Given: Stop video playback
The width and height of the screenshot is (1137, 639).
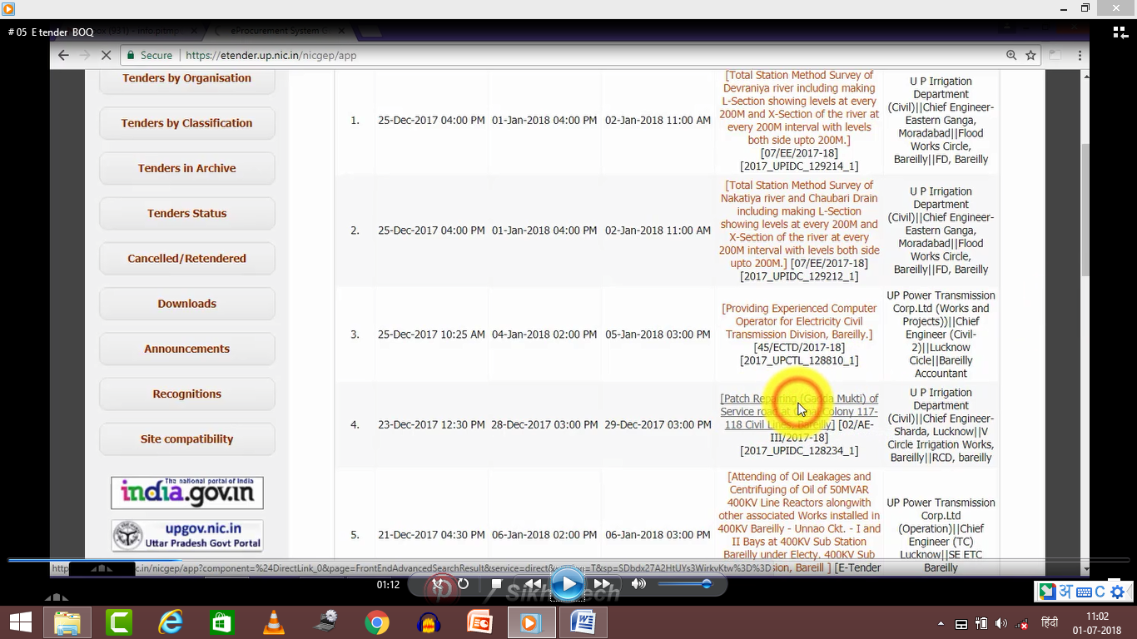Looking at the screenshot, I should (496, 584).
